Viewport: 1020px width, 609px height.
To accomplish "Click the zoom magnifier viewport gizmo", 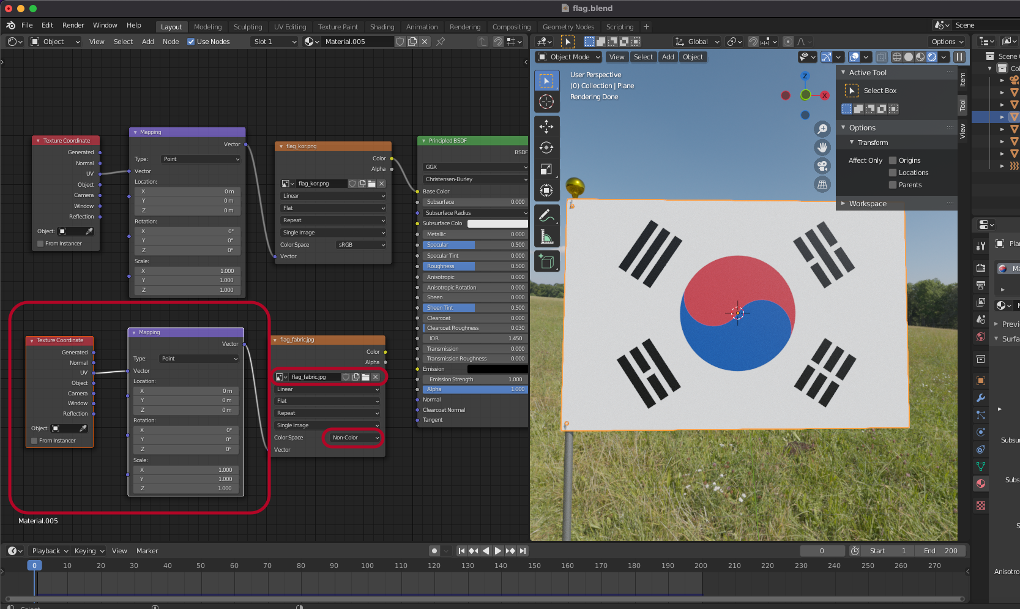I will click(x=822, y=129).
